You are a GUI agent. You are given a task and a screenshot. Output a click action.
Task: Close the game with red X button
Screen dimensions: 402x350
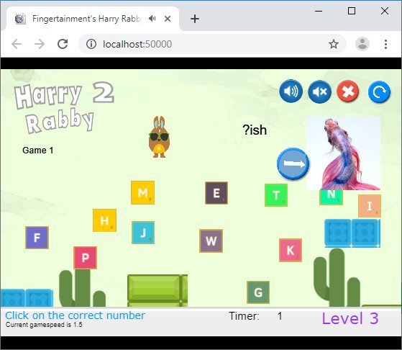pyautogui.click(x=347, y=91)
